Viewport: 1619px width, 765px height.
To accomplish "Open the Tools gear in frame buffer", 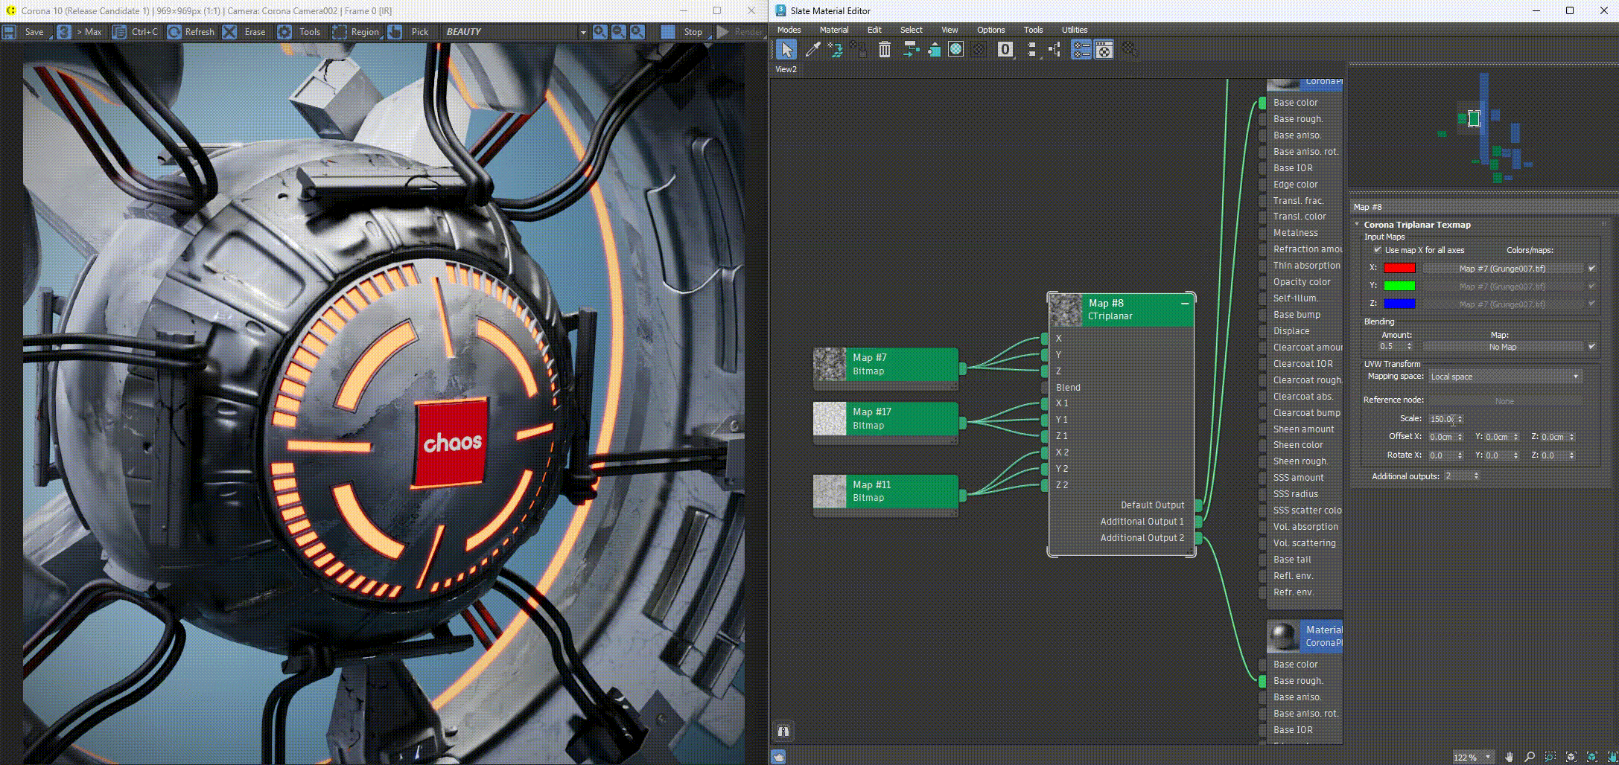I will [x=284, y=32].
